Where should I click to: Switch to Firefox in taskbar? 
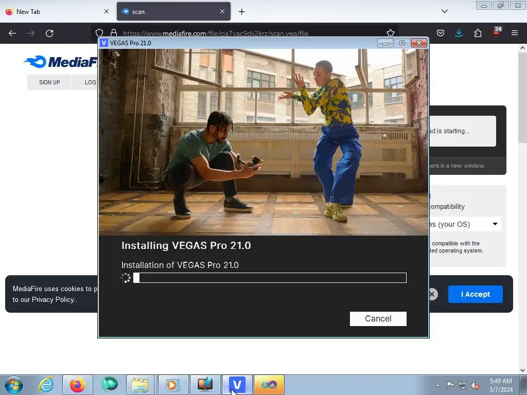[78, 385]
